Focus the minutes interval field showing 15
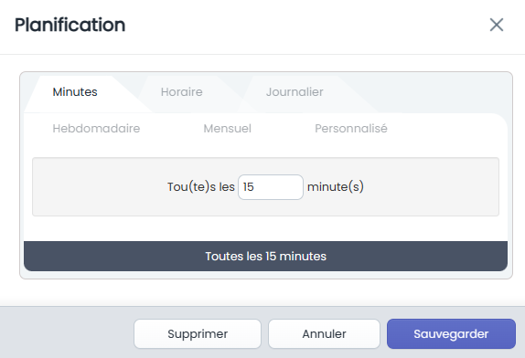 point(271,187)
